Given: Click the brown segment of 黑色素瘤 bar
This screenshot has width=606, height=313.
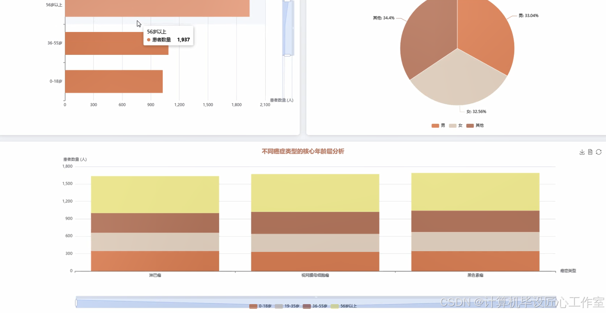Looking at the screenshot, I should [x=475, y=222].
